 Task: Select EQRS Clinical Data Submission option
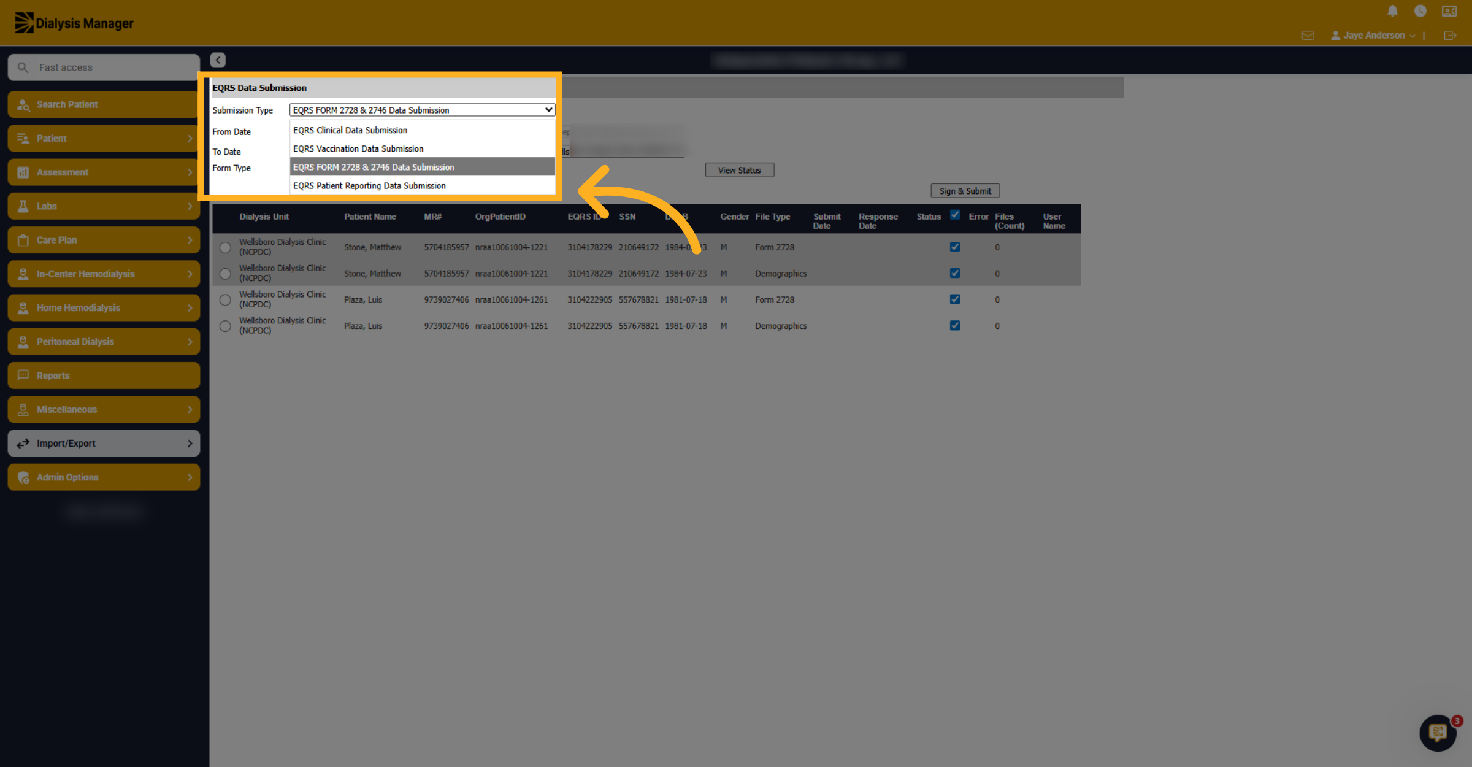tap(422, 131)
